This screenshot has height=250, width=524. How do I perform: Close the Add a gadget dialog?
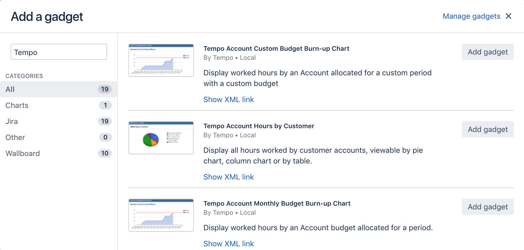click(508, 16)
